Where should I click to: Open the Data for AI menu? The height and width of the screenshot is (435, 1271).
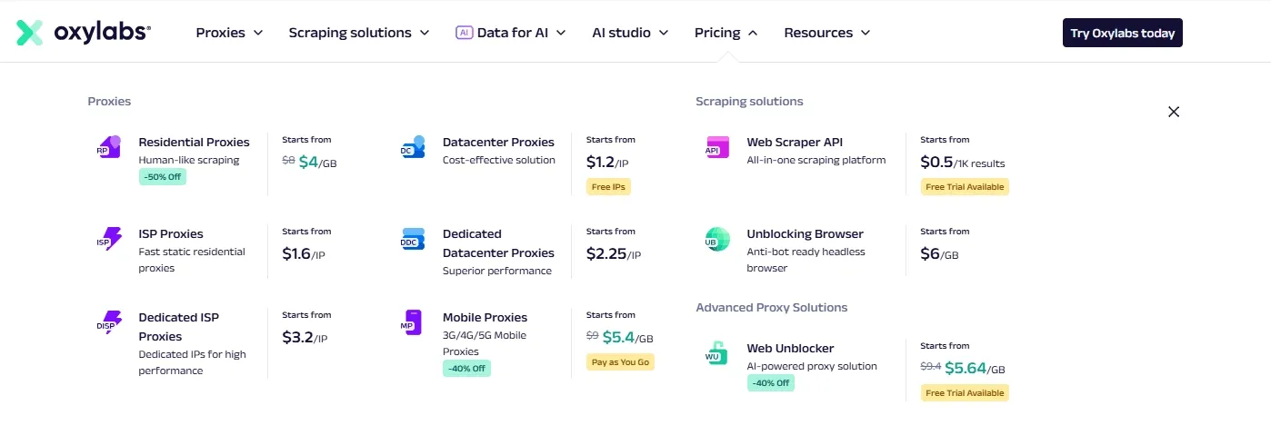pyautogui.click(x=511, y=33)
